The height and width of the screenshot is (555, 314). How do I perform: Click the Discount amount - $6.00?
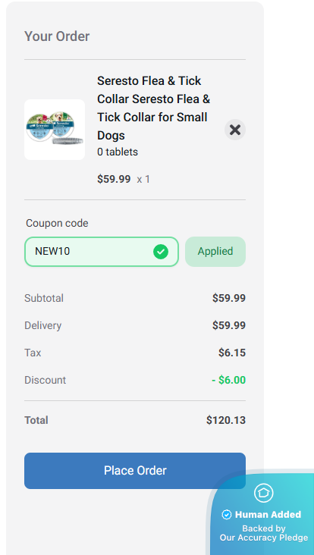pyautogui.click(x=229, y=380)
